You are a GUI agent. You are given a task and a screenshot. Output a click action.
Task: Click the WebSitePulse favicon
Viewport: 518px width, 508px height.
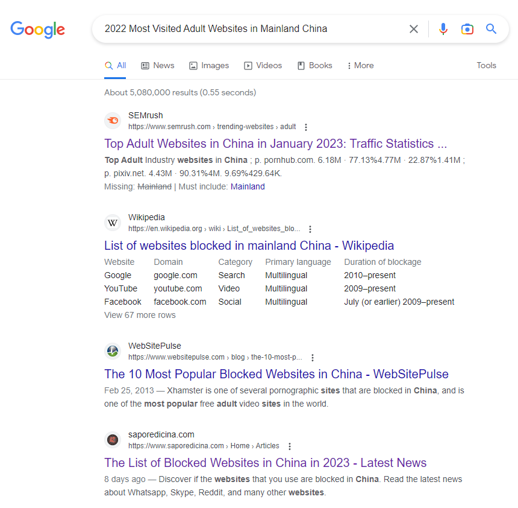pyautogui.click(x=113, y=351)
